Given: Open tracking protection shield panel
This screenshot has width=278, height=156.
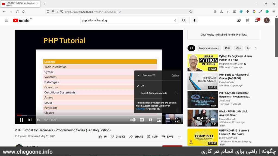Looking at the screenshot, I should pyautogui.click(x=48, y=12).
